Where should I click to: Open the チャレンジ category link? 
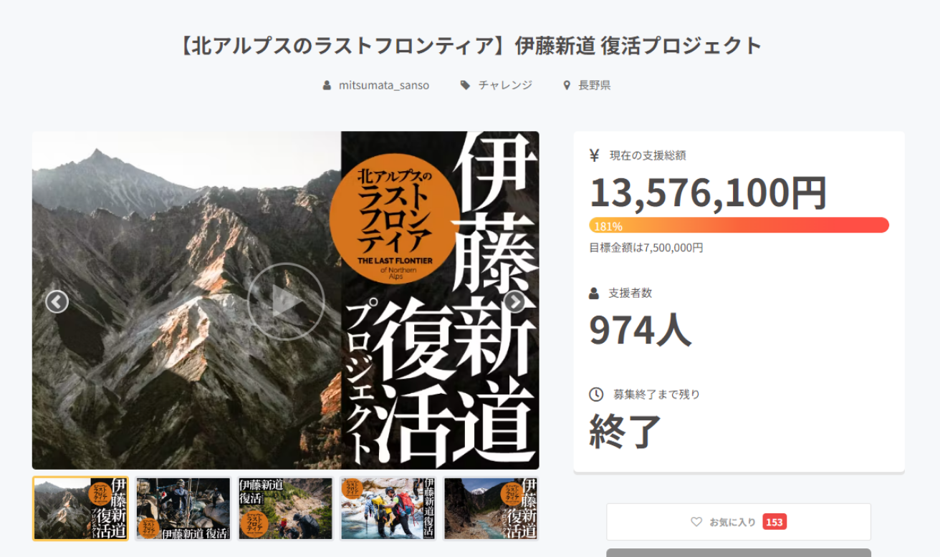click(x=505, y=85)
